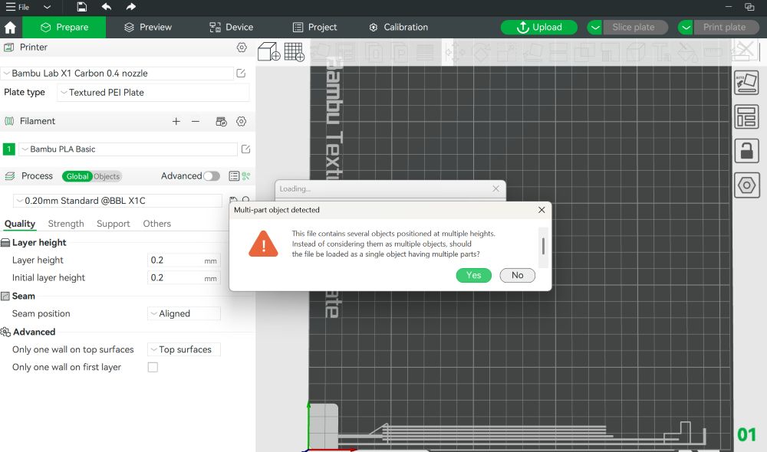Open filament settings gear icon
The image size is (767, 452).
point(241,121)
